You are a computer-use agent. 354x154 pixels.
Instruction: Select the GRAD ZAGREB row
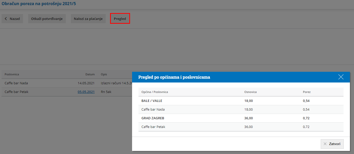coord(241,118)
